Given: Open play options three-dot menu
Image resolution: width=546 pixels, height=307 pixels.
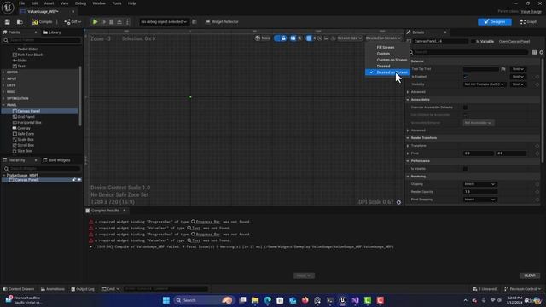Looking at the screenshot, I should (127, 22).
